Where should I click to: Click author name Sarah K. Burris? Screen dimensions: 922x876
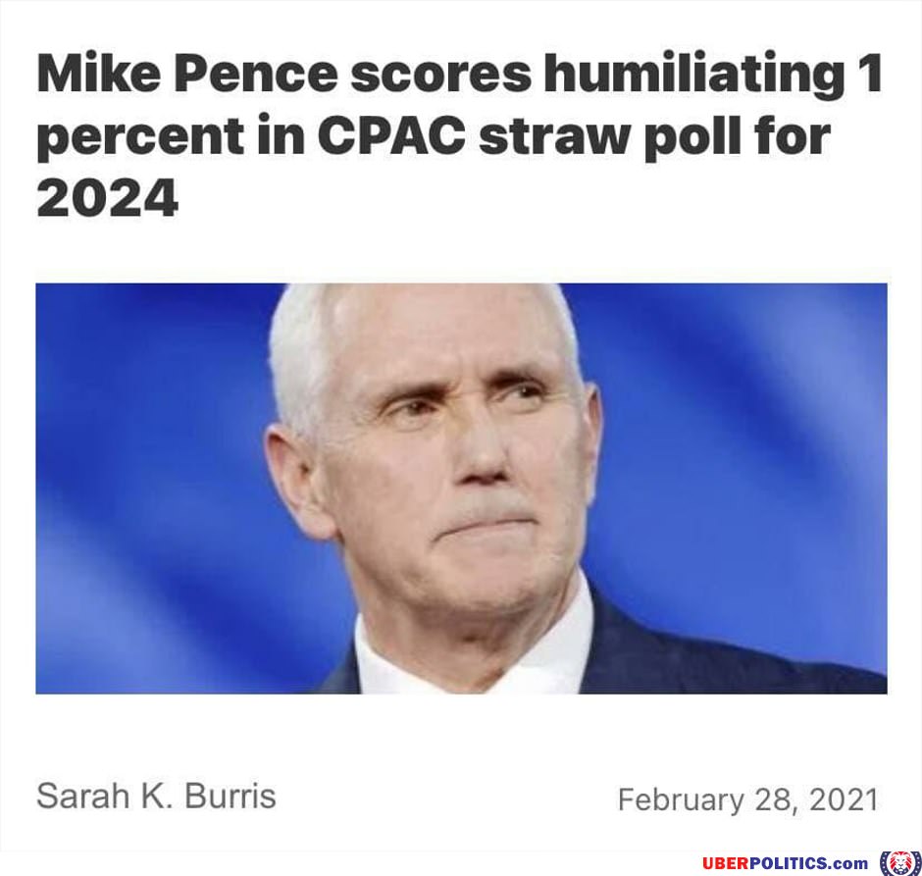156,796
